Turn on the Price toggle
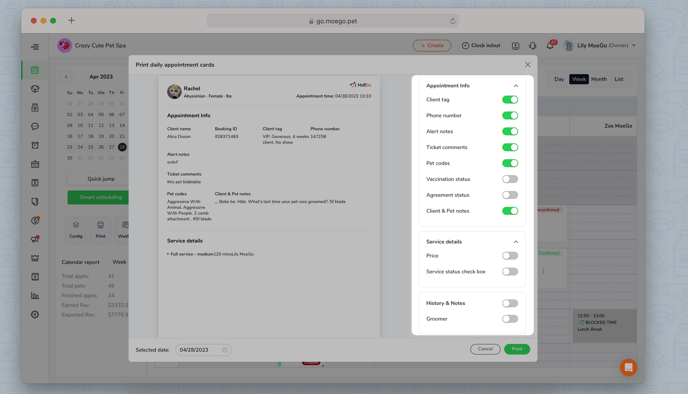The height and width of the screenshot is (394, 688). [x=510, y=256]
